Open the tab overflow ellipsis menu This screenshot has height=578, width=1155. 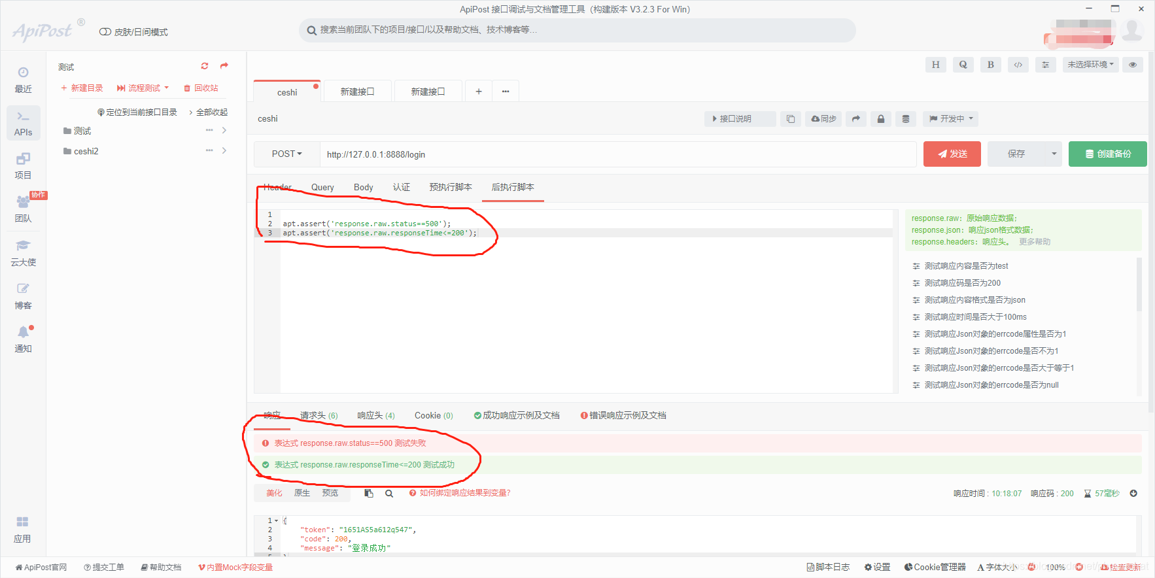(x=506, y=92)
